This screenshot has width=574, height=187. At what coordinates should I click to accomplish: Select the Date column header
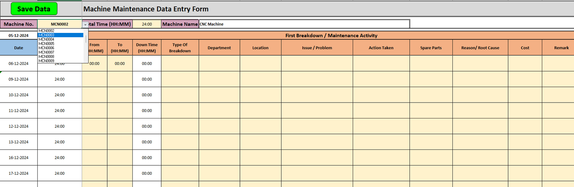click(19, 48)
